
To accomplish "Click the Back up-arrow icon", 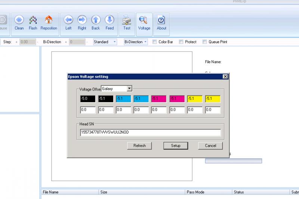I will 96,20.
